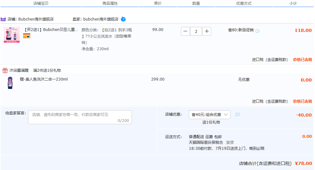Click the 沐浴露满赠 promotion label
Screen dimensions: 315x170
pos(19,70)
